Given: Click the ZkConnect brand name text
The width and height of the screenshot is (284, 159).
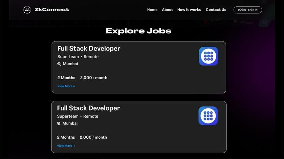Looking at the screenshot, I should [x=52, y=9].
